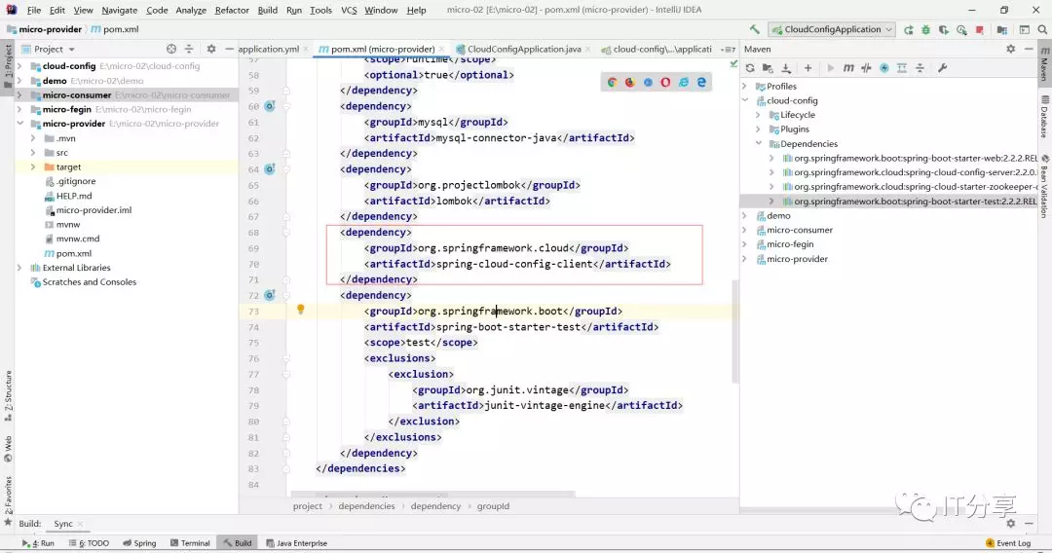Select HELP.md in the Project tree

click(x=74, y=196)
